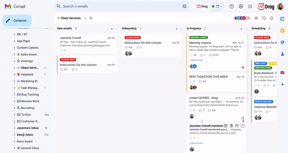Click WEB CHAT blue tag

point(260,63)
